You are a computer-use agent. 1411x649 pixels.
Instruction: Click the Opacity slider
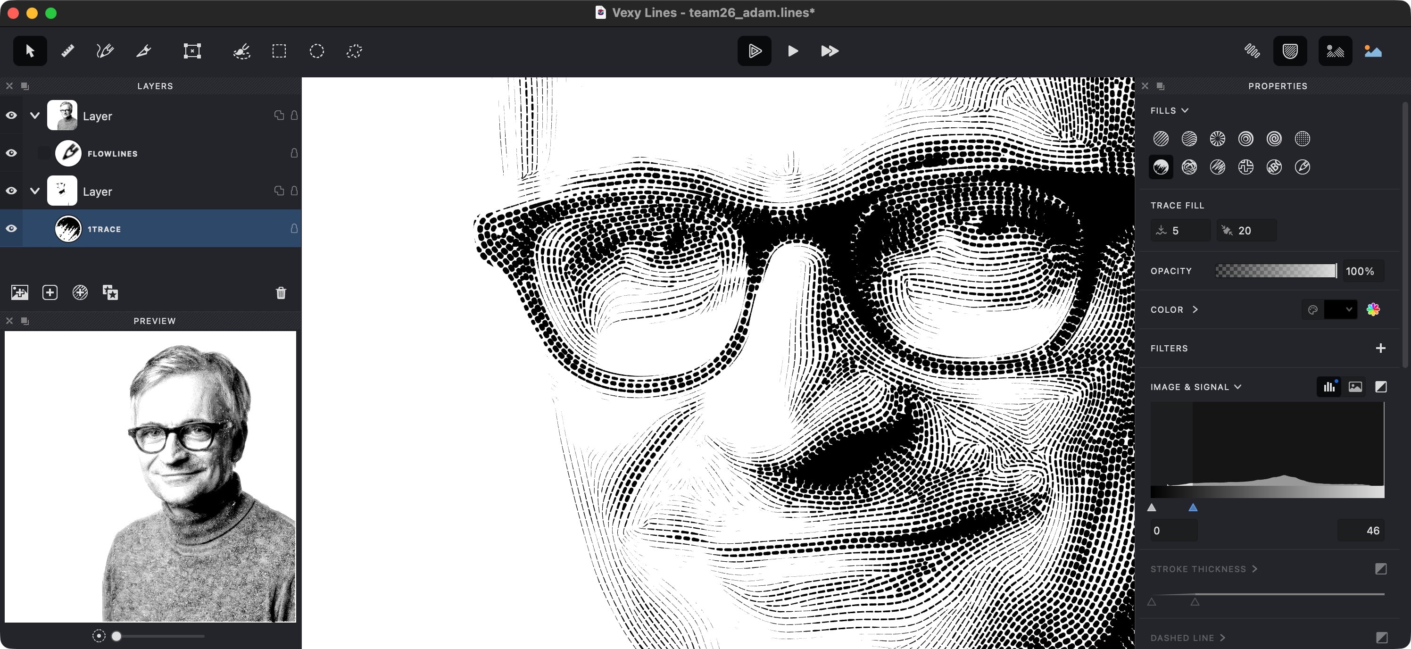[1276, 271]
